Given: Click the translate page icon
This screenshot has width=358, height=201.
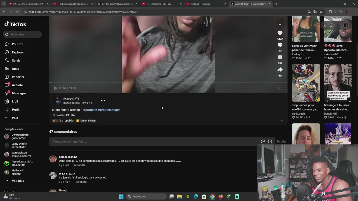Looking at the screenshot, I should click(x=315, y=12).
